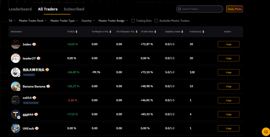
Task: Open the Master Trader Badge dropdown
Action: click(113, 21)
